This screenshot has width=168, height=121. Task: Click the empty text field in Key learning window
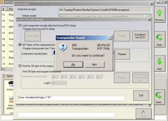[66, 115]
